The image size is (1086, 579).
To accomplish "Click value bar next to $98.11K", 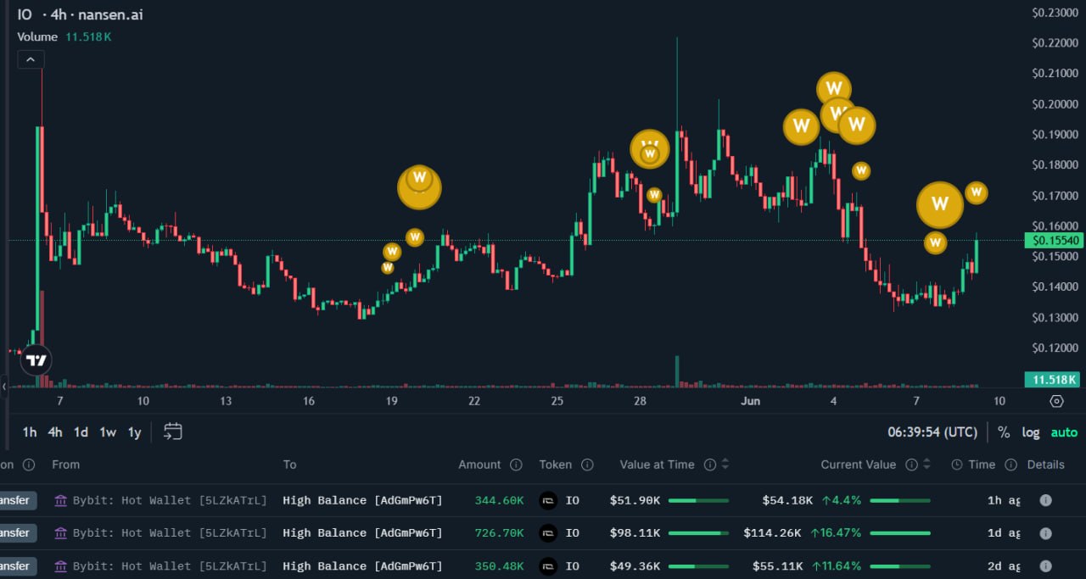I will coord(698,533).
